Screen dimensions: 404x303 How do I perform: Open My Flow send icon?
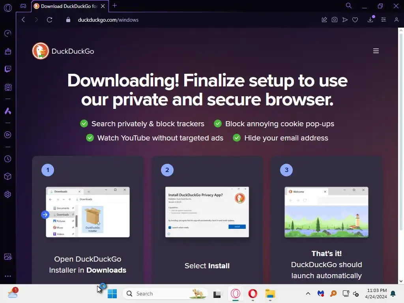(x=345, y=20)
